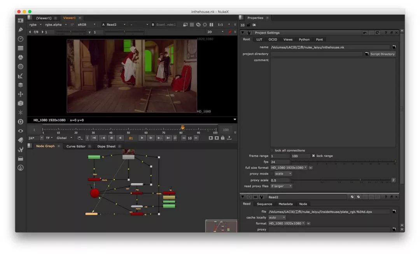The height and width of the screenshot is (254, 420).
Task: Expand the read proxy files dropdown
Action: pyautogui.click(x=281, y=186)
